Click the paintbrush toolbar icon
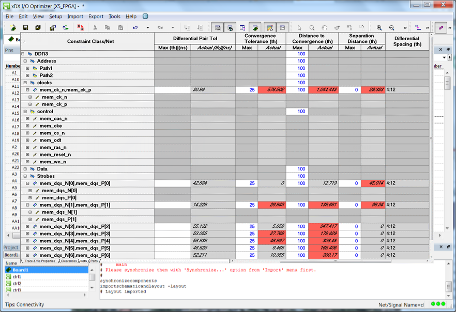The width and height of the screenshot is (456, 312). point(337,27)
